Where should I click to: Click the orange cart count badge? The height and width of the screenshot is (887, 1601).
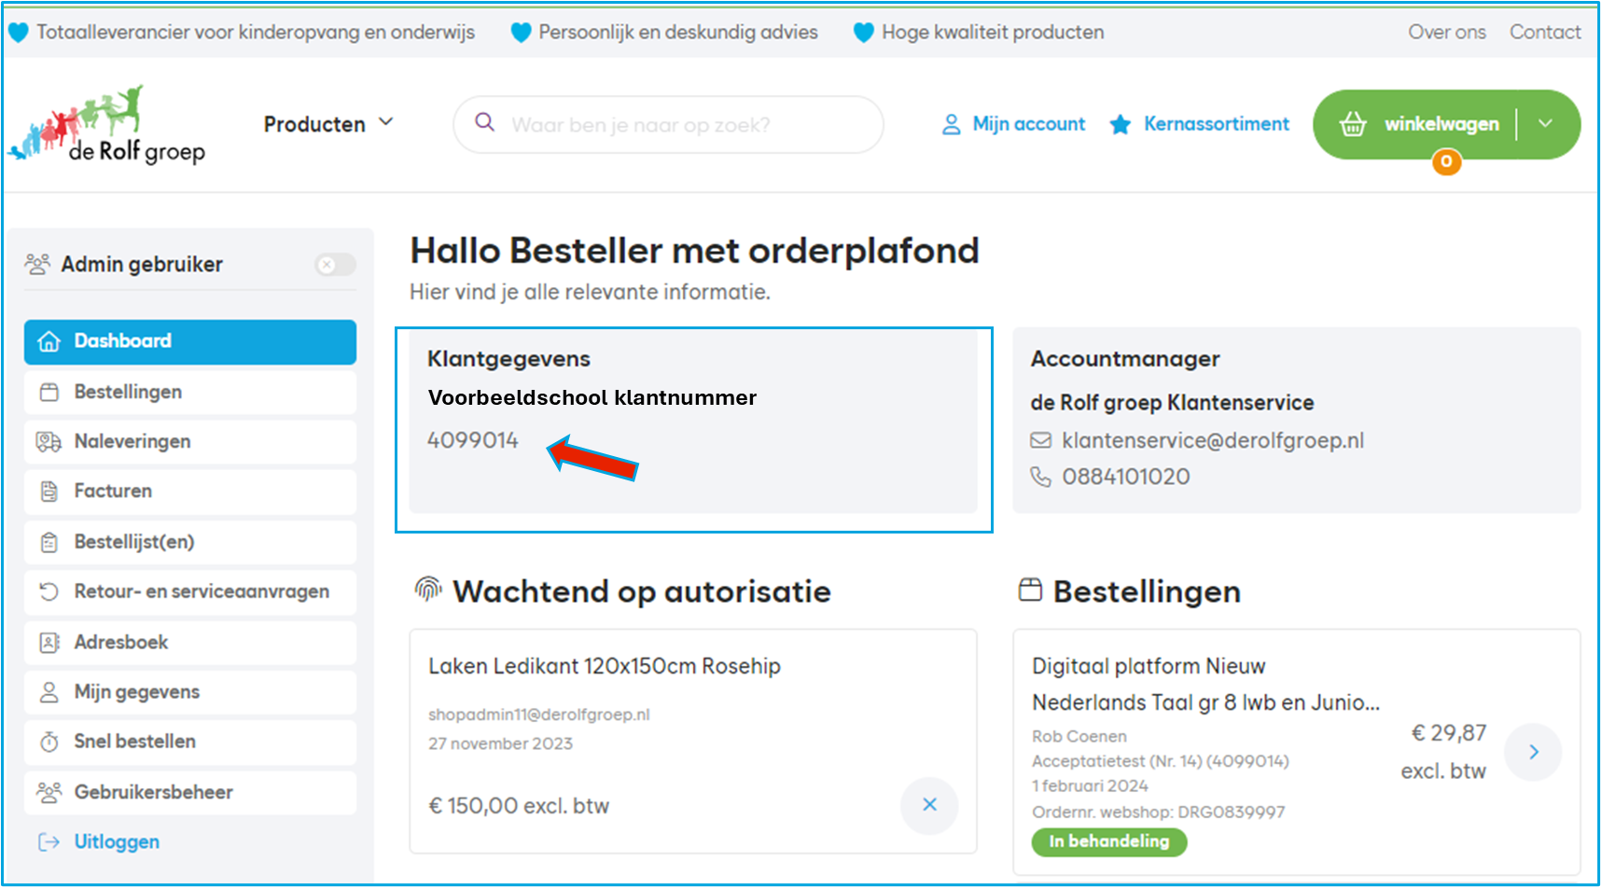[x=1446, y=161]
